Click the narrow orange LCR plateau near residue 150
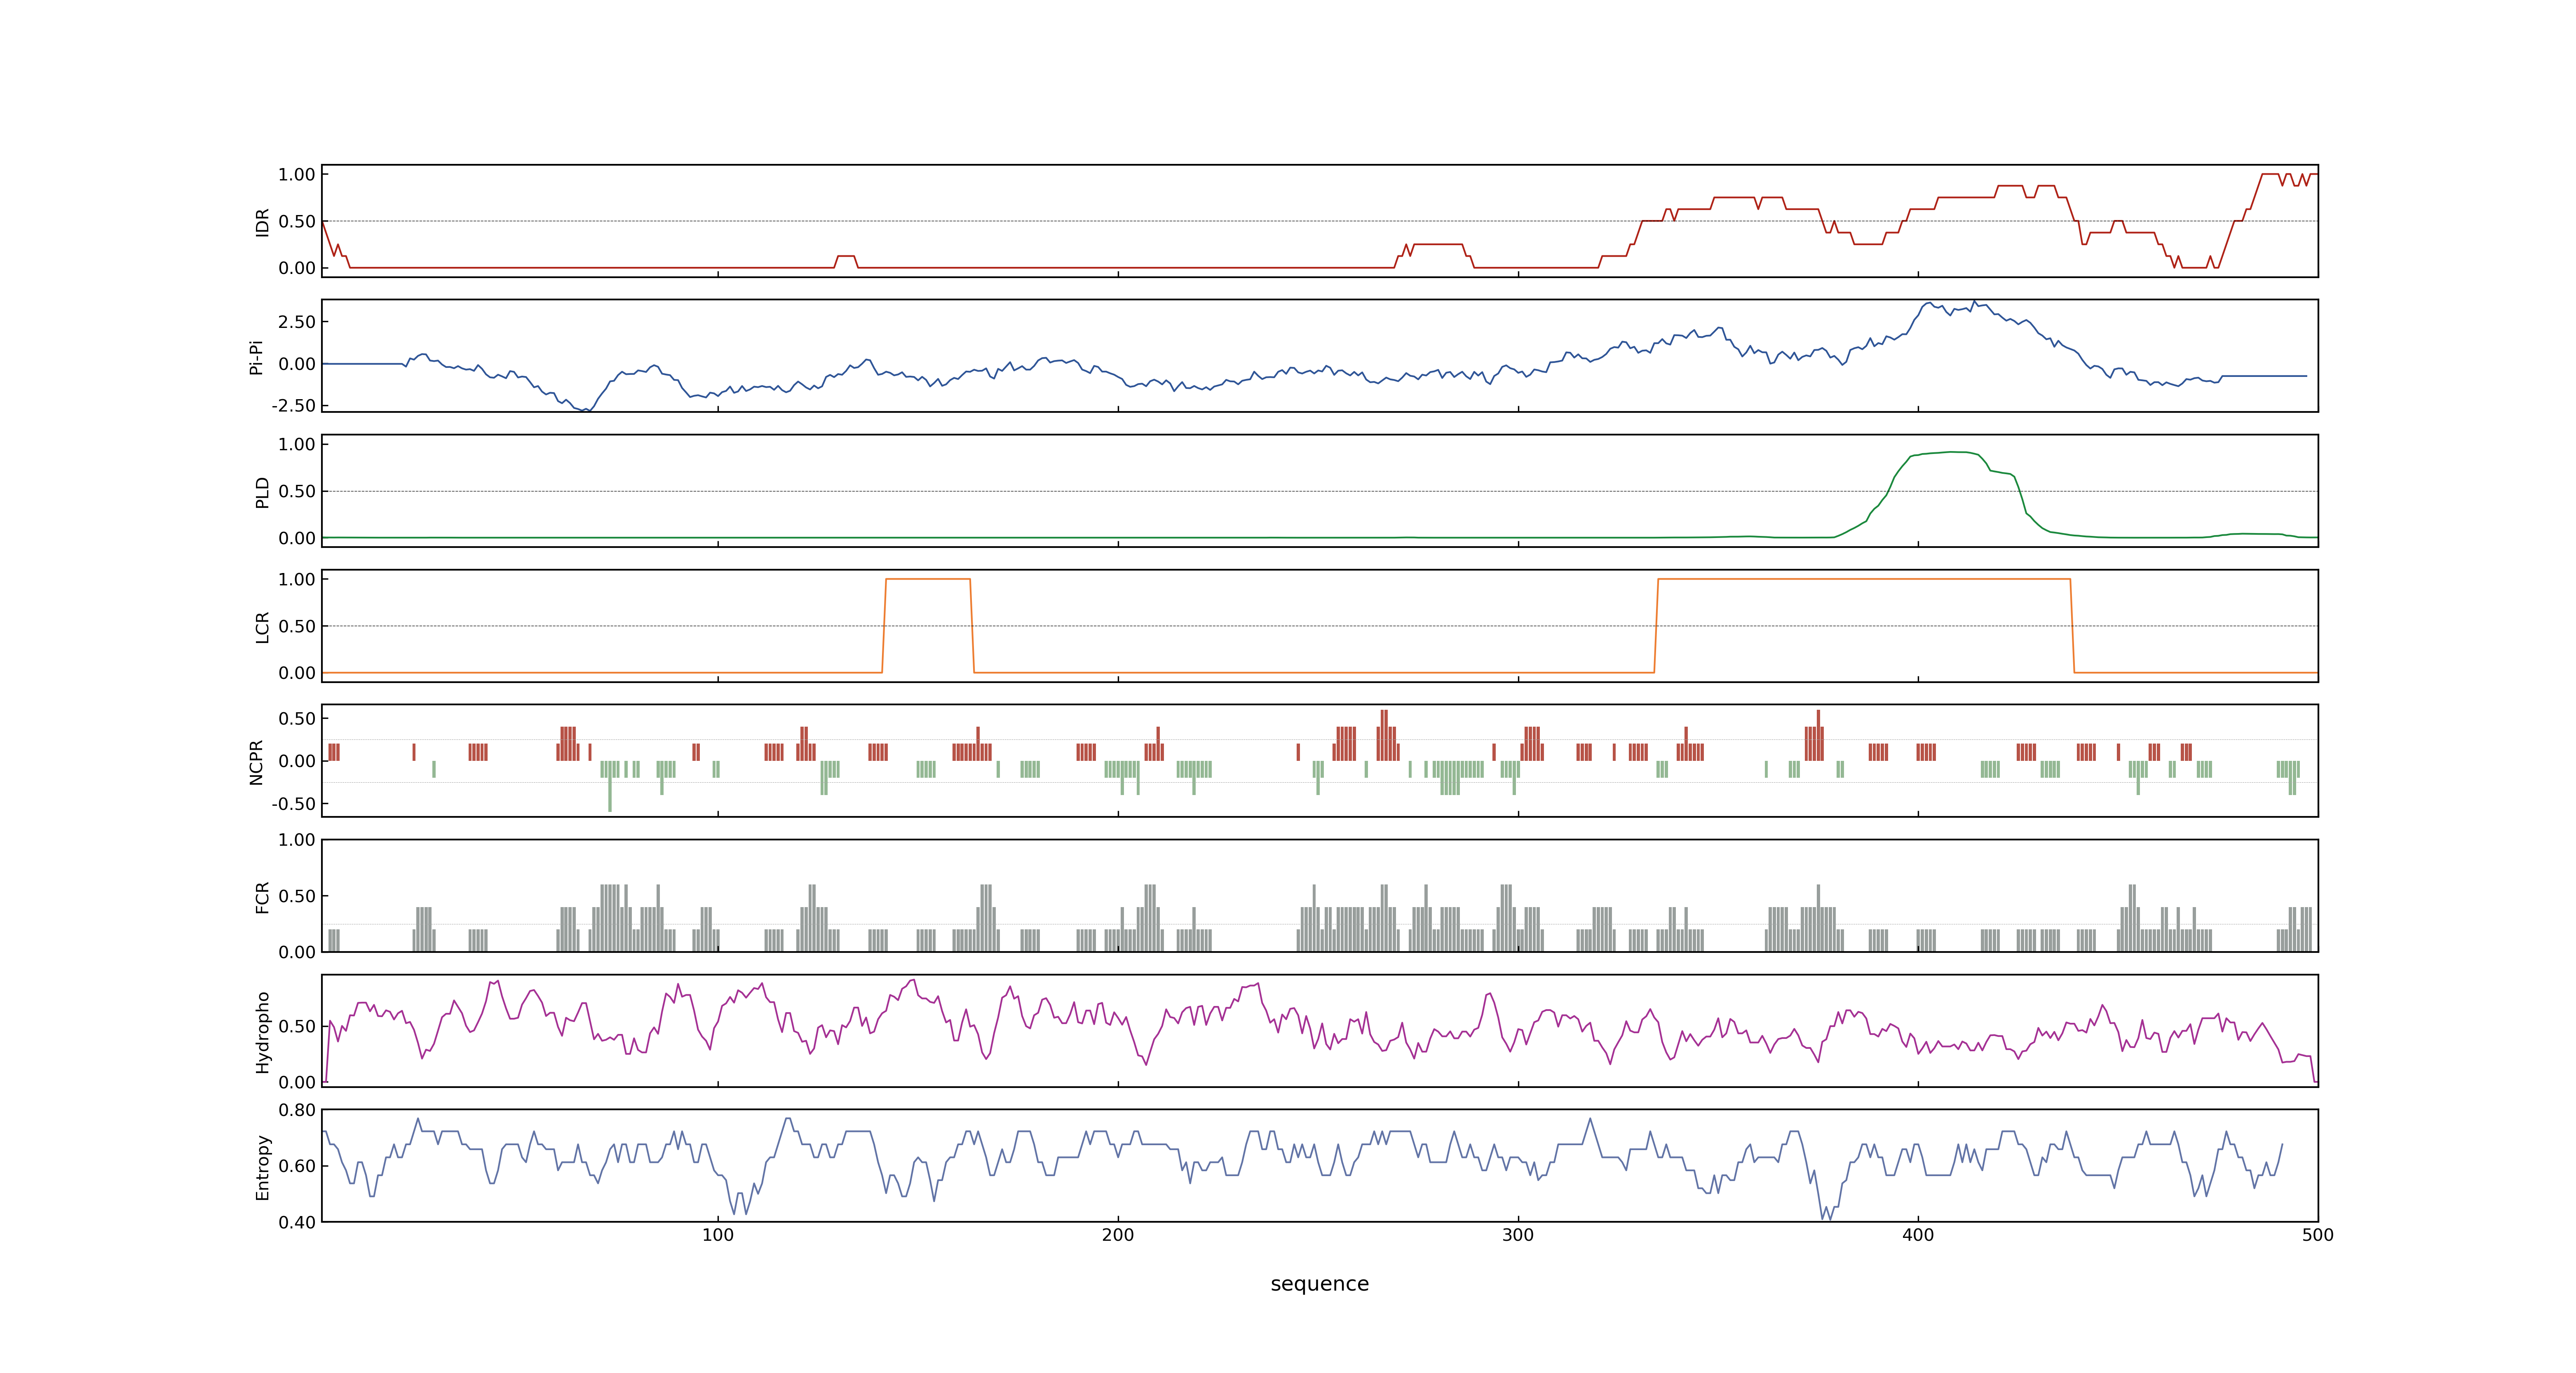 pyautogui.click(x=928, y=580)
